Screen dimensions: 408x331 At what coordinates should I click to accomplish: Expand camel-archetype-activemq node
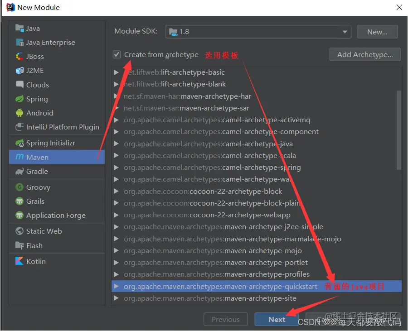coord(117,120)
